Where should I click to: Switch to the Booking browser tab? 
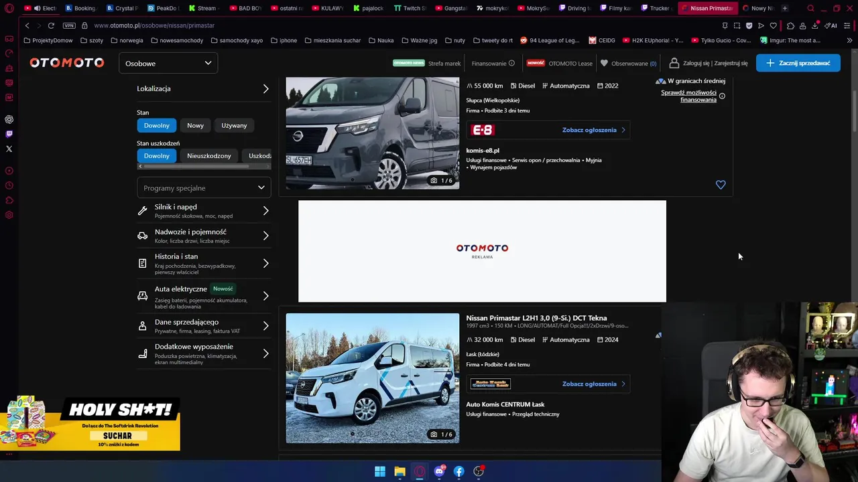coord(81,8)
